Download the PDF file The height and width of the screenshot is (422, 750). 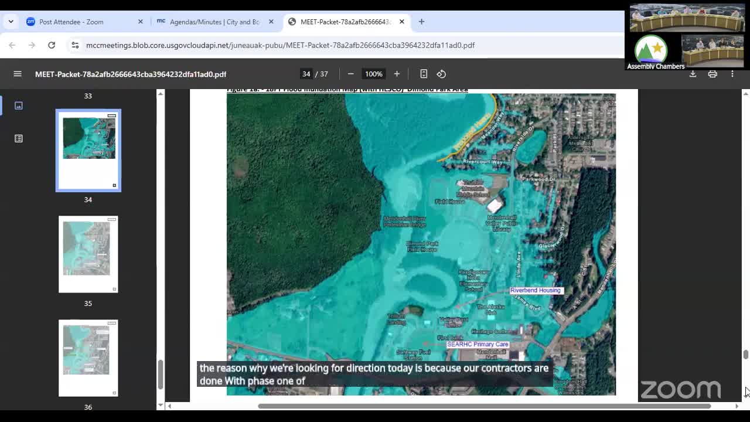(x=693, y=74)
